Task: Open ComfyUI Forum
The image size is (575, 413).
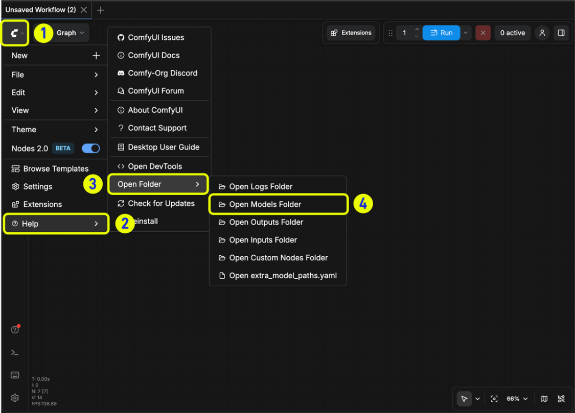Action: pos(159,91)
